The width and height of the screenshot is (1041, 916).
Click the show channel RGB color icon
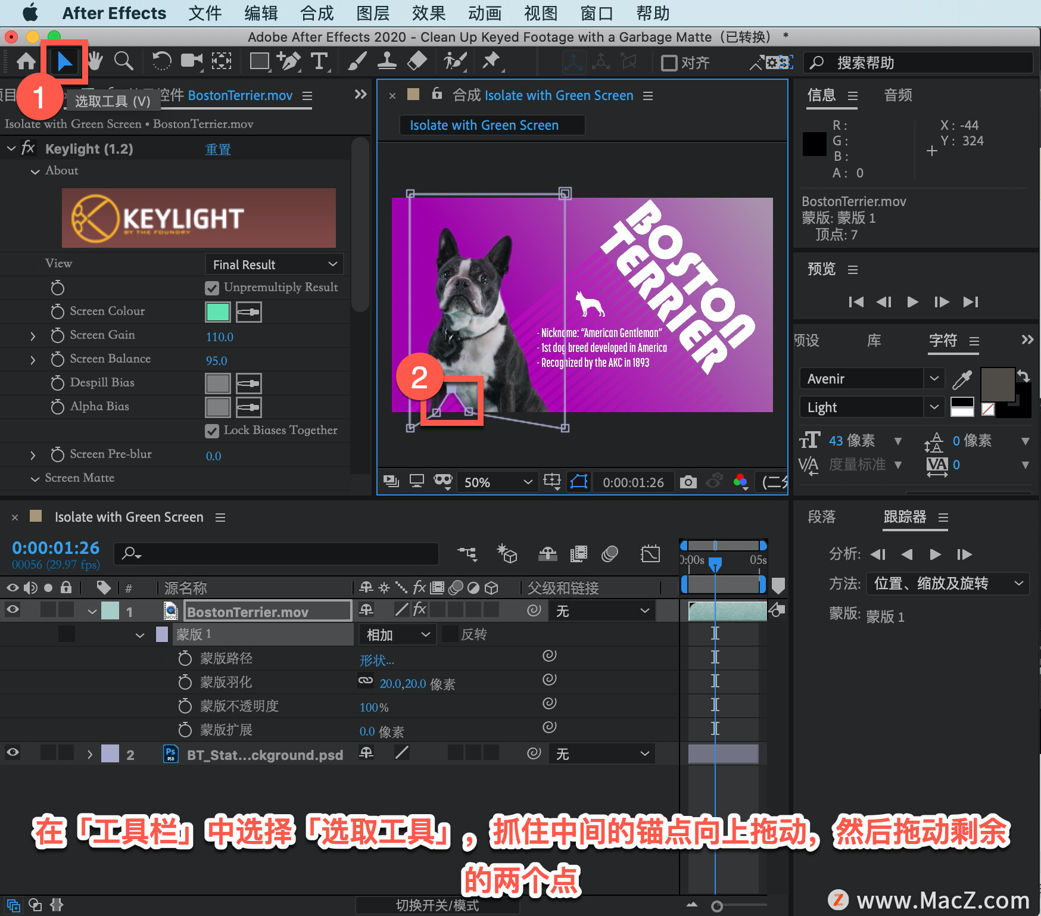point(741,482)
